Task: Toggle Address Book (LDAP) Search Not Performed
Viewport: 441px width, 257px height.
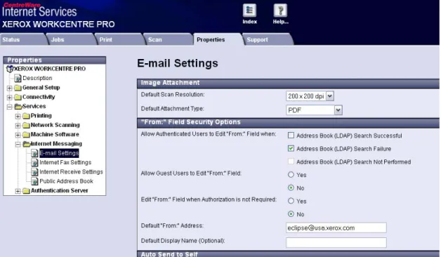Action: tap(291, 162)
